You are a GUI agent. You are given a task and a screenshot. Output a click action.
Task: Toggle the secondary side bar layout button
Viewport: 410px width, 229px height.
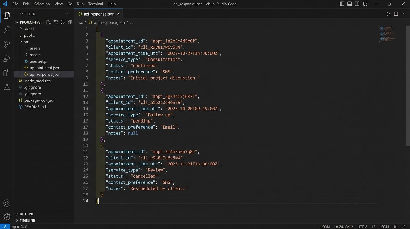(357, 4)
